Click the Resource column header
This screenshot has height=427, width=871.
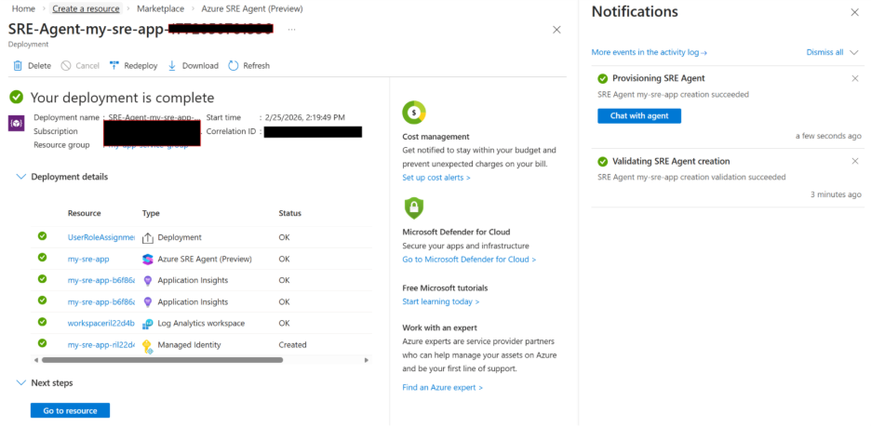pos(85,213)
